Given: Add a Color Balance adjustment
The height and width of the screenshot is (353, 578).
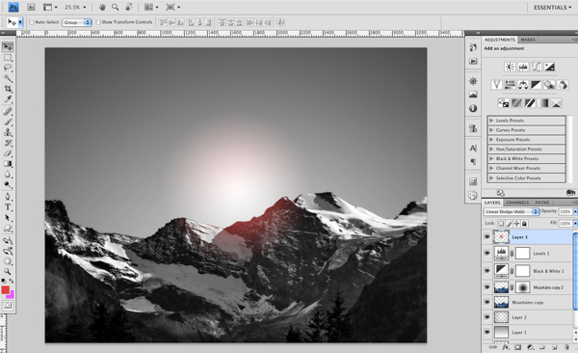Looking at the screenshot, I should (523, 85).
